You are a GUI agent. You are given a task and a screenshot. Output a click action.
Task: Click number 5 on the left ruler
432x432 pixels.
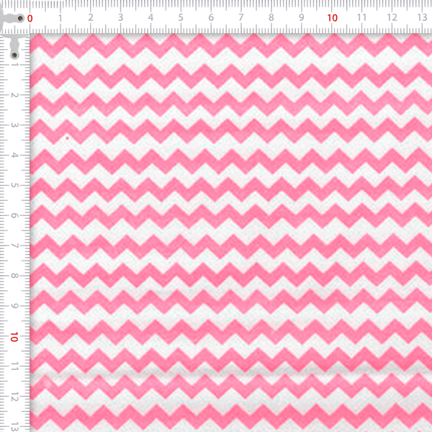pos(14,186)
